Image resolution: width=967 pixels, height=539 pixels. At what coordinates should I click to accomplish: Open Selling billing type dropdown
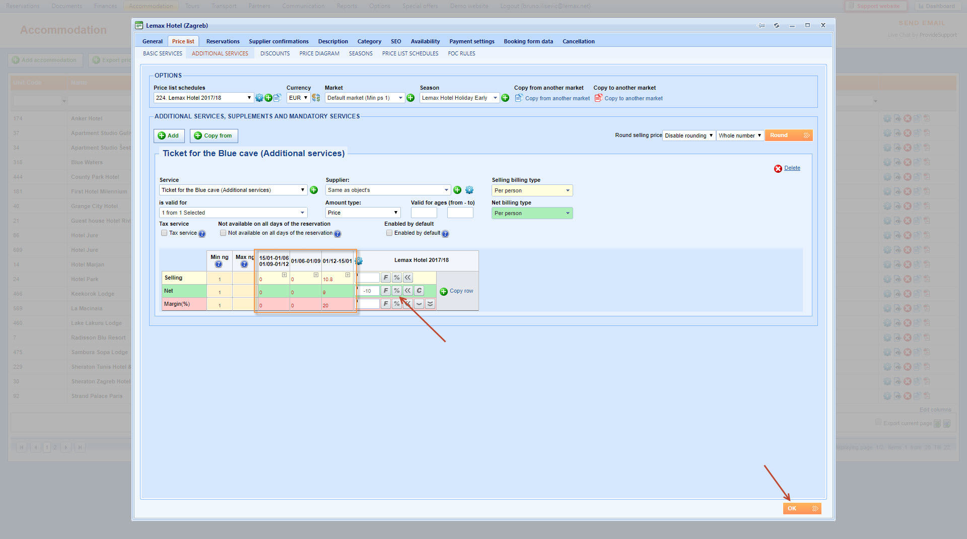tap(532, 190)
